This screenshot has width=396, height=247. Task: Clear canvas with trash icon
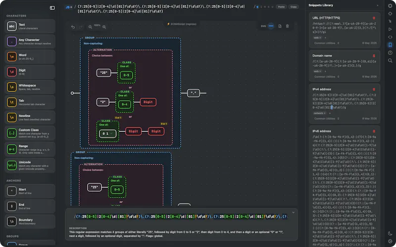pos(288,26)
